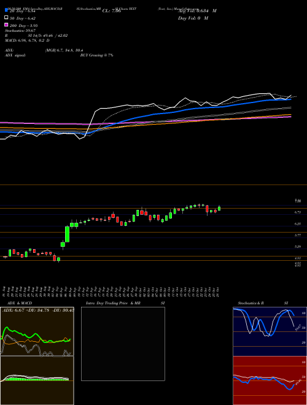Screen dimensions: 307x405
Task: Click the 'Intra Day Trading Price & MRSI' title
Action: click(125, 303)
